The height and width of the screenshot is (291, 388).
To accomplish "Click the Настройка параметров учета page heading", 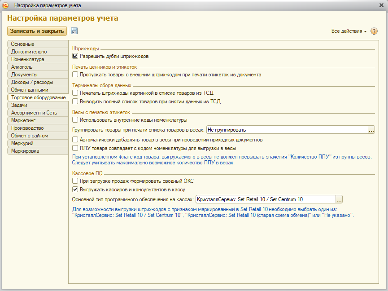I will tap(63, 18).
